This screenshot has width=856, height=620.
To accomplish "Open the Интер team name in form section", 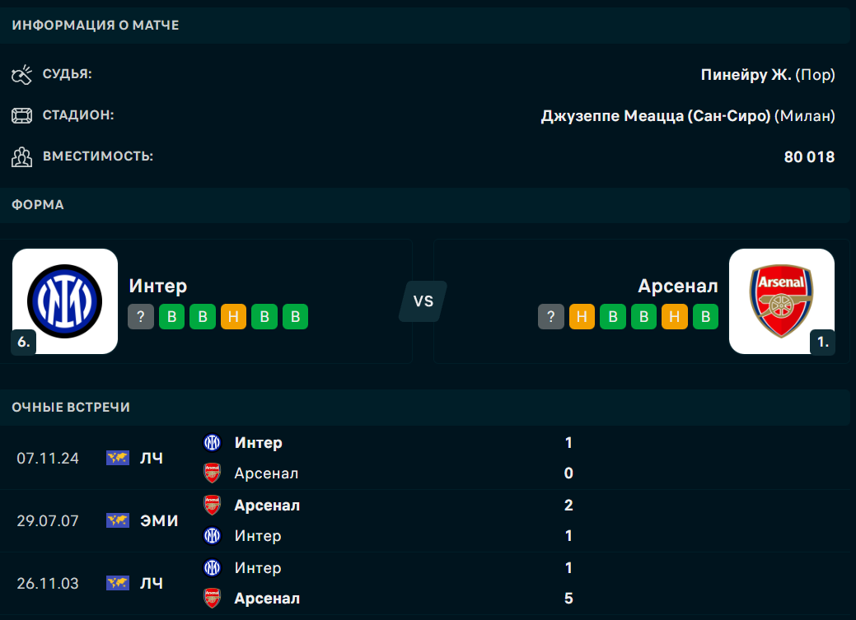I will tap(158, 286).
